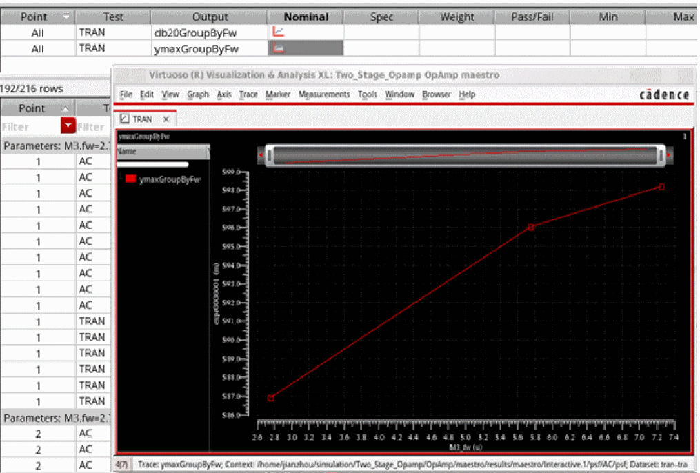Open the ymaxGroupByFw nominal plot icon
This screenshot has height=473, width=700.
279,48
